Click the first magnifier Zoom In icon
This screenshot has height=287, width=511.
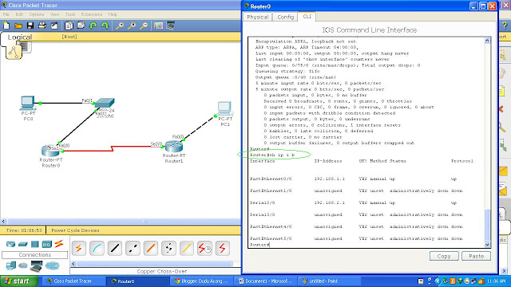pos(120,26)
